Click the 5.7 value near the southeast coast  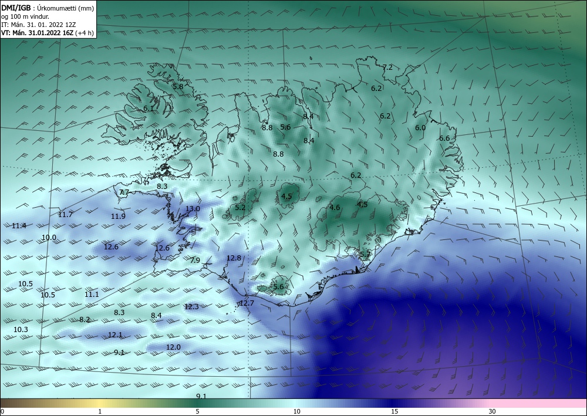(365, 255)
